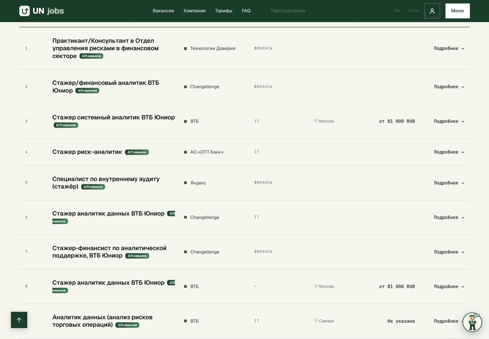Viewport: 489px width, 339px height.
Task: Open the user profile icon
Action: click(432, 11)
